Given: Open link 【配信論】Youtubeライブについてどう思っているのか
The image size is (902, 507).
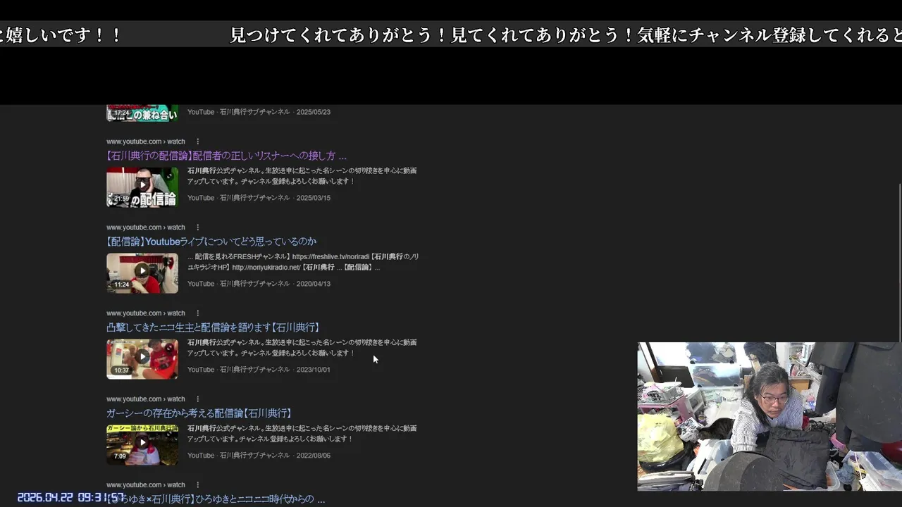Looking at the screenshot, I should (211, 242).
